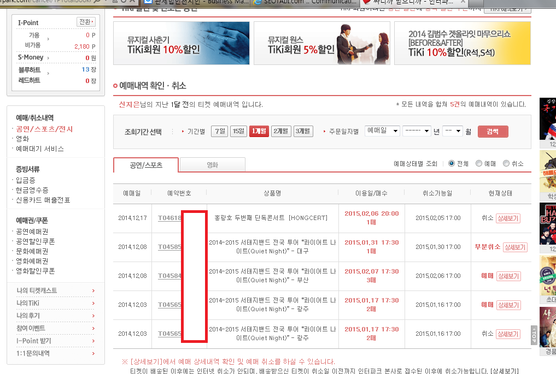Image resolution: width=556 pixels, height=374 pixels.
Task: Choose the 3개월 period filter button
Action: [x=303, y=131]
